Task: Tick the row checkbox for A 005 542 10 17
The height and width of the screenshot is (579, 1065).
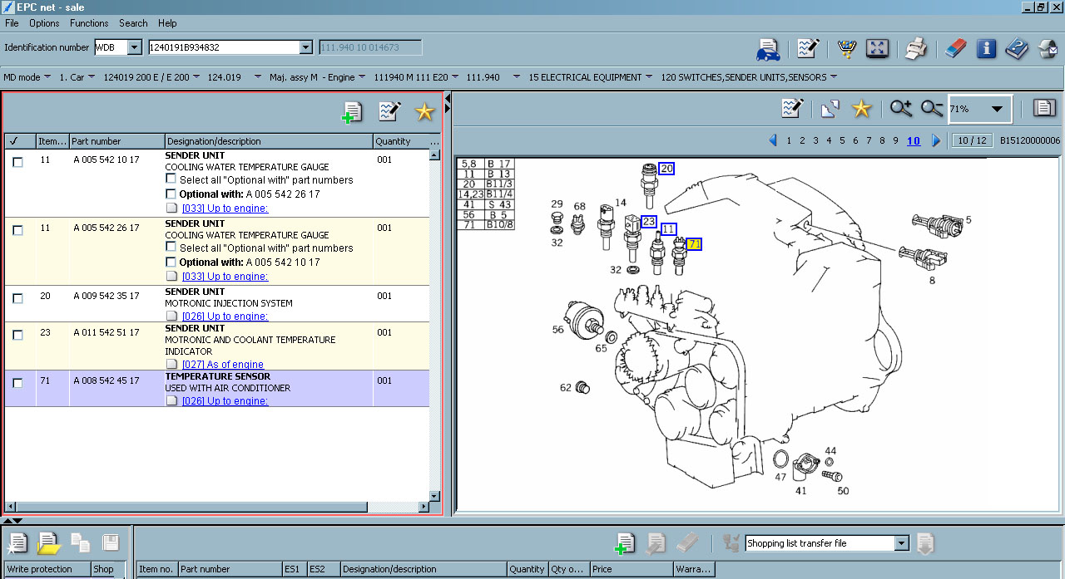Action: tap(17, 162)
